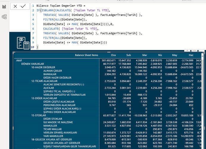Sort by the 'Mar' column header

coord(144,55)
